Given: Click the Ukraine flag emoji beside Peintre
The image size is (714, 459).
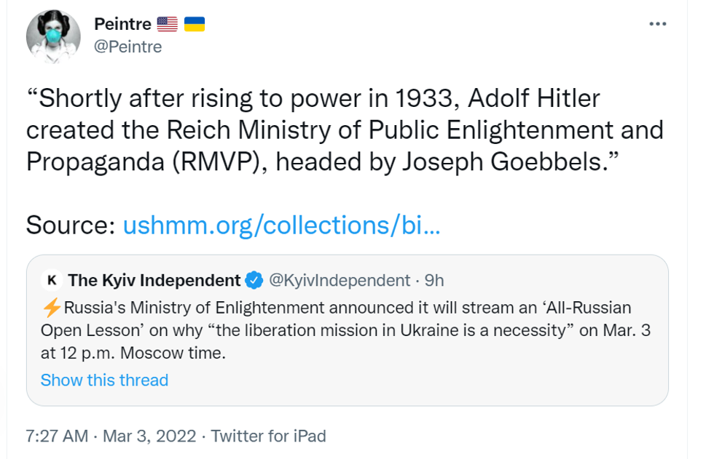Looking at the screenshot, I should point(194,24).
